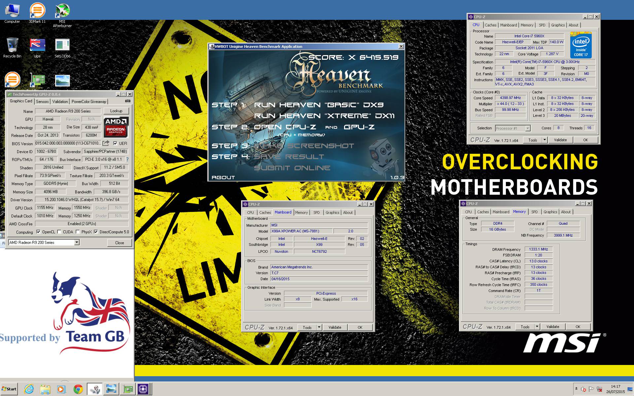Show hidden tray icons arrow
The width and height of the screenshot is (634, 396).
click(576, 389)
